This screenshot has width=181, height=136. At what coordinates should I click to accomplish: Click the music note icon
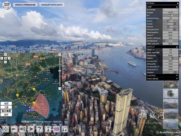(x=65, y=129)
